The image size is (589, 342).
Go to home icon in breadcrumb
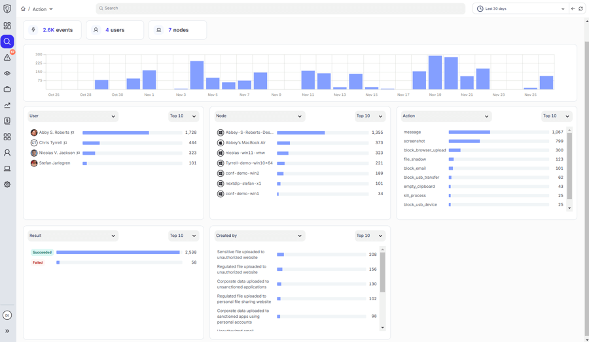pyautogui.click(x=23, y=8)
